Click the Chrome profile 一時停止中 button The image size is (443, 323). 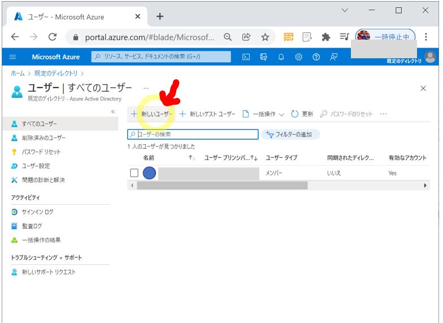tap(385, 37)
